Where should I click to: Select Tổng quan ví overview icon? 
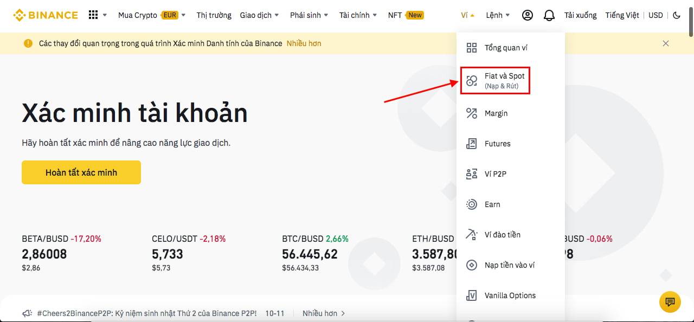tap(472, 48)
